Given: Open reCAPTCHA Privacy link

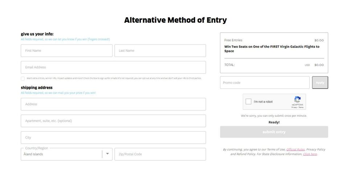Looking at the screenshot, I should [x=294, y=107].
